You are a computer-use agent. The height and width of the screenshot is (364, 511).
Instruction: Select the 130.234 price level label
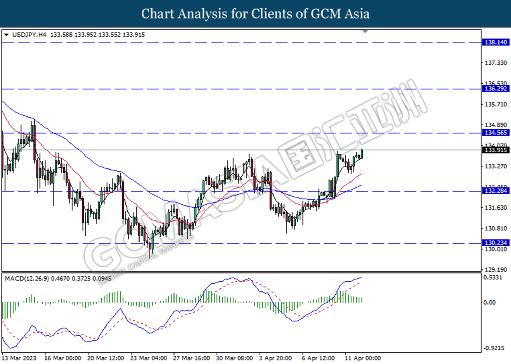point(496,243)
